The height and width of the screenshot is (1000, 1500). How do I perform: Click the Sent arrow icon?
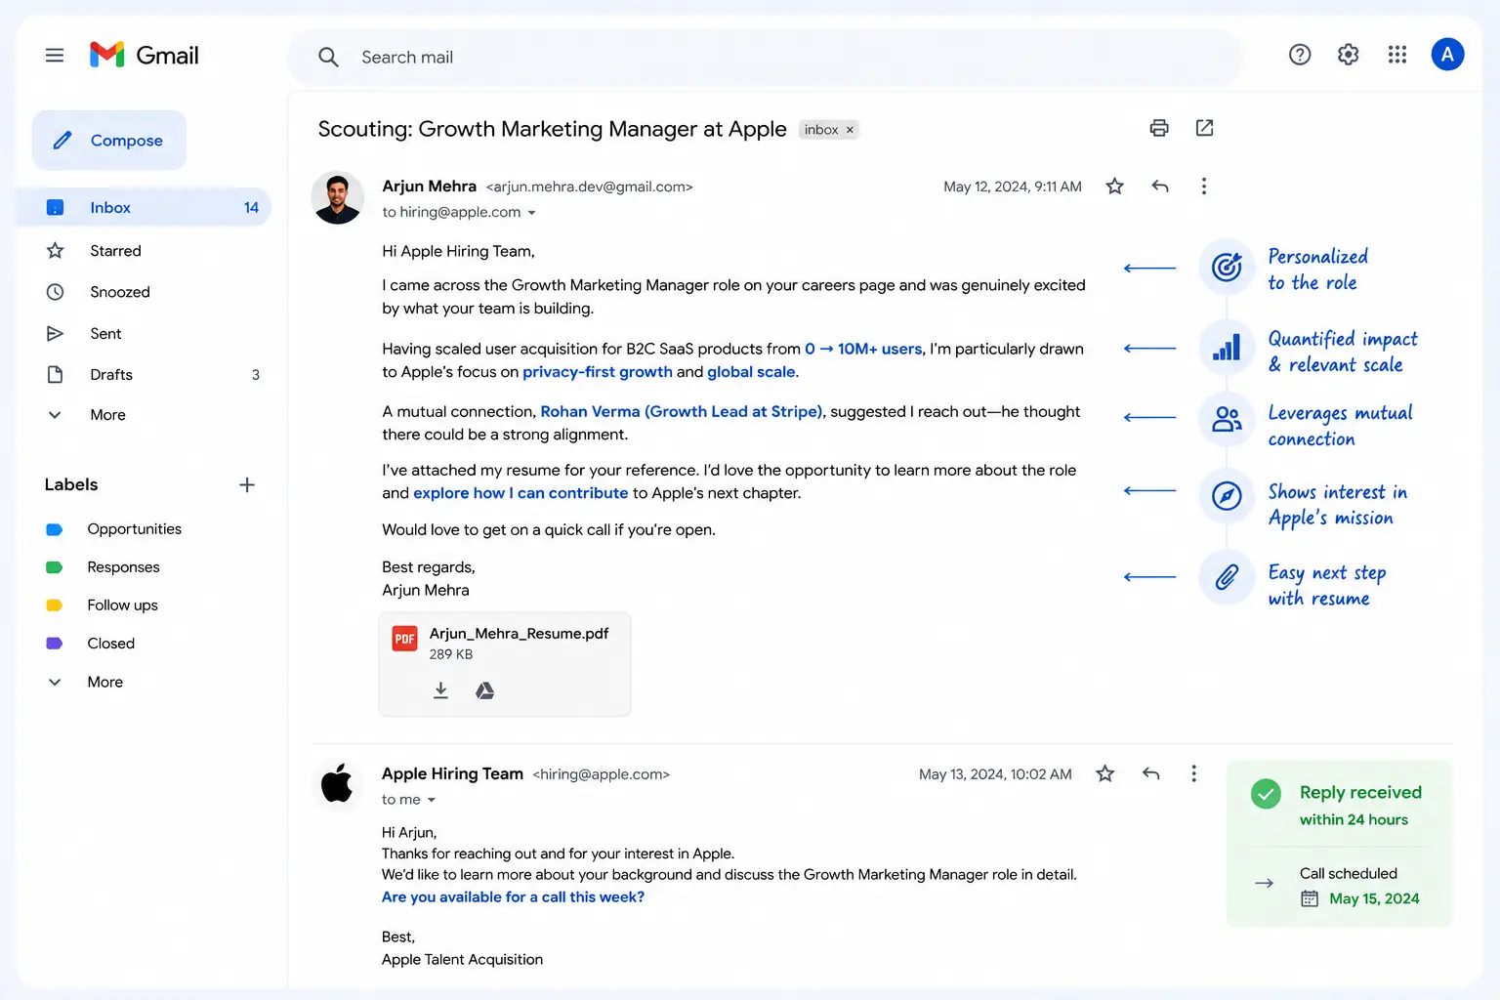(56, 333)
